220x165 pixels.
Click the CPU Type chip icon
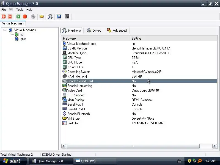pos(65,57)
